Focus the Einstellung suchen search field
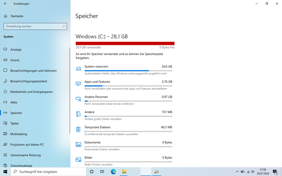This screenshot has width=282, height=176. tap(35, 26)
